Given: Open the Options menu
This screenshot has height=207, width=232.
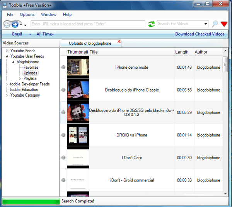Looking at the screenshot, I should coord(27,15).
